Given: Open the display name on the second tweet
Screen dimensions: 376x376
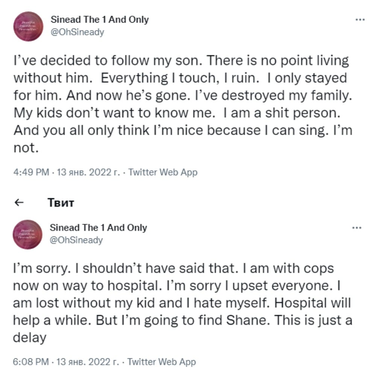Looking at the screenshot, I should pos(99,227).
